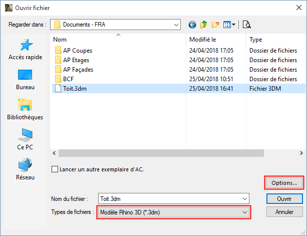Image resolution: width=307 pixels, height=236 pixels.
Task: Open Bibliothèques in the sidebar
Action: (25, 109)
